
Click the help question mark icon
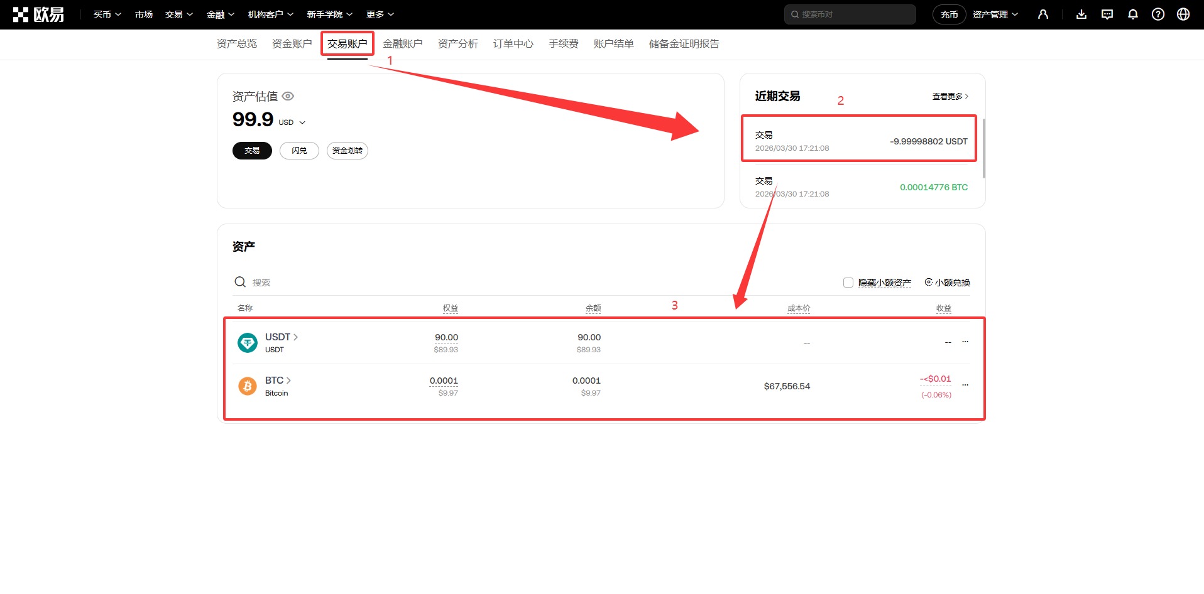pyautogui.click(x=1158, y=14)
